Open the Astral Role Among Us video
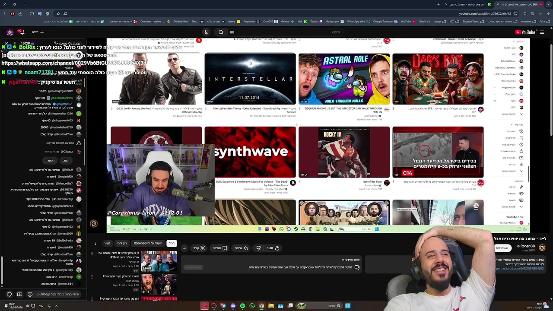Viewport: 553px width, 311px height. point(344,79)
